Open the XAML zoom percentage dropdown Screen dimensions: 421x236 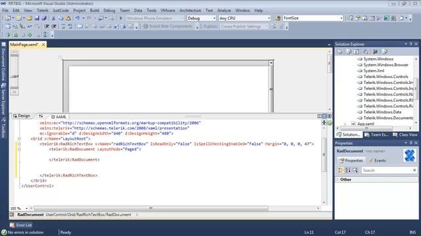(26, 208)
